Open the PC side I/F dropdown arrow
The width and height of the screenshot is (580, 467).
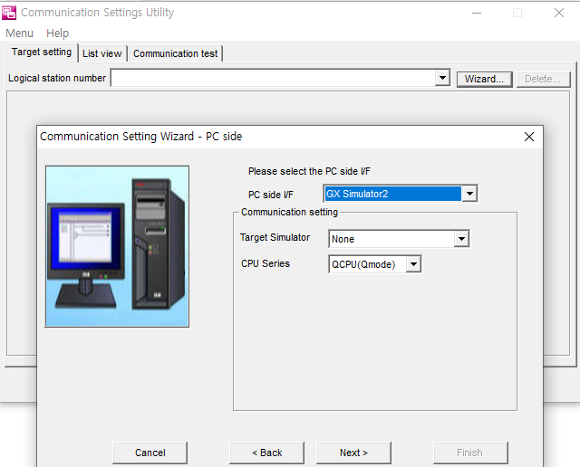(469, 194)
